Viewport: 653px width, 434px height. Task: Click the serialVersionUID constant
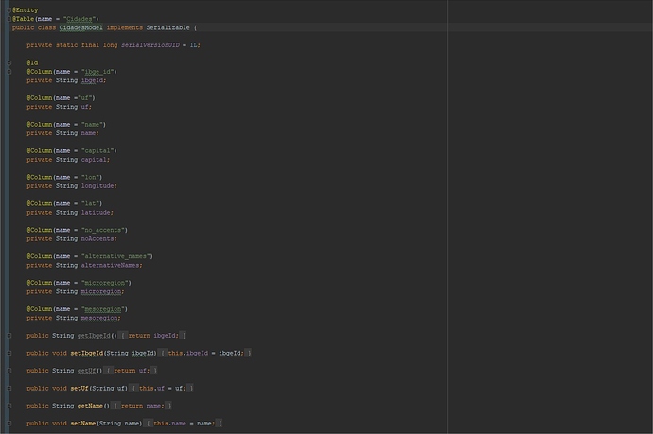click(150, 45)
